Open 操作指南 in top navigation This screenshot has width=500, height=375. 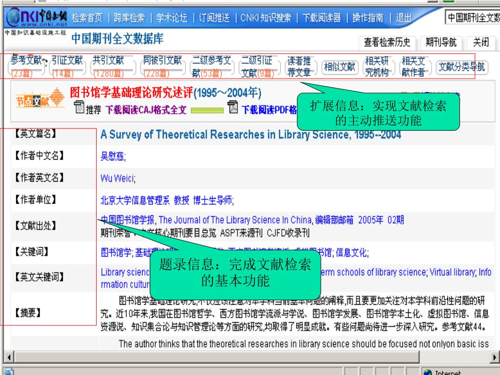click(x=368, y=18)
